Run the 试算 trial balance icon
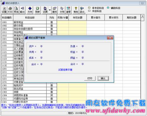This screenshot has width=147, height=116. pos(45,10)
